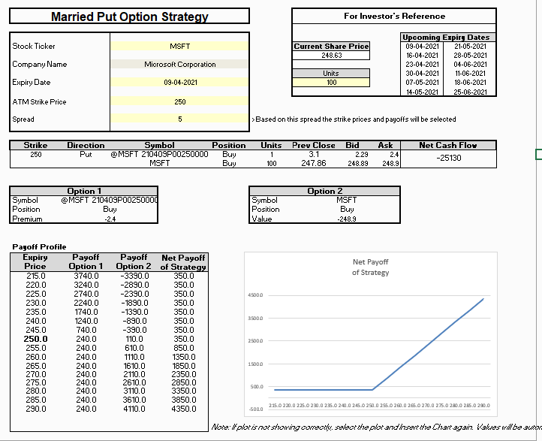Select the Bid value 2.29
This screenshot has height=441, width=542.
[362, 154]
